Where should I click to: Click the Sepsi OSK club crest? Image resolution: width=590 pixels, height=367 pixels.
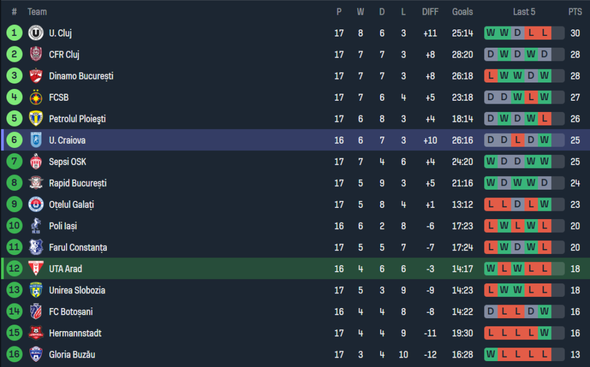click(x=36, y=161)
